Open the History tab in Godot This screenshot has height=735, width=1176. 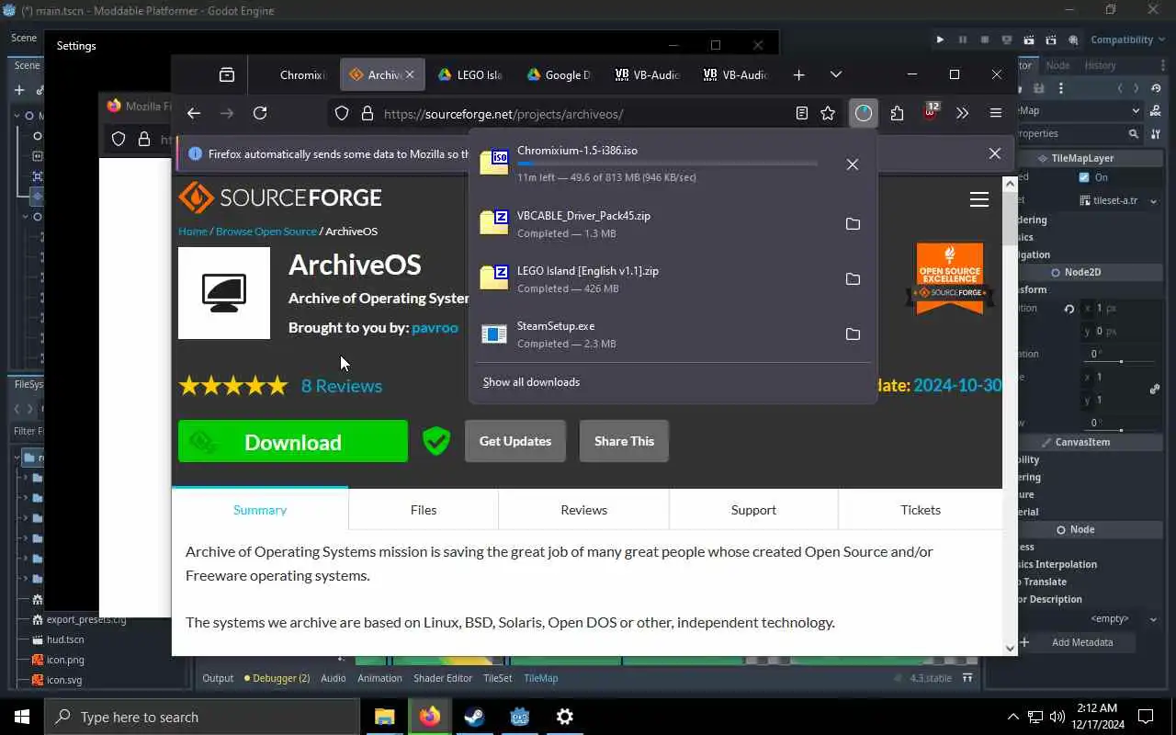(x=1100, y=65)
